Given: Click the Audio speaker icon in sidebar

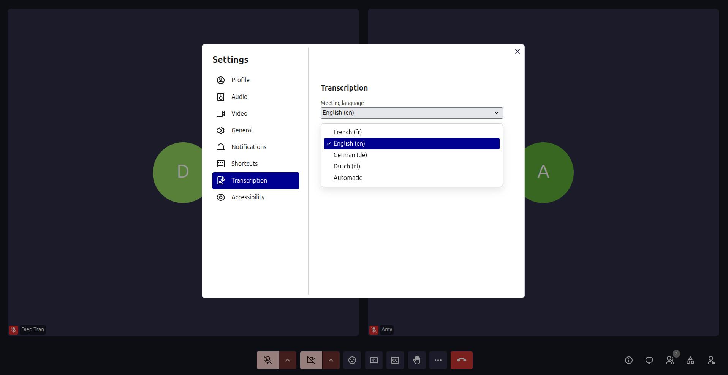Looking at the screenshot, I should click(221, 97).
